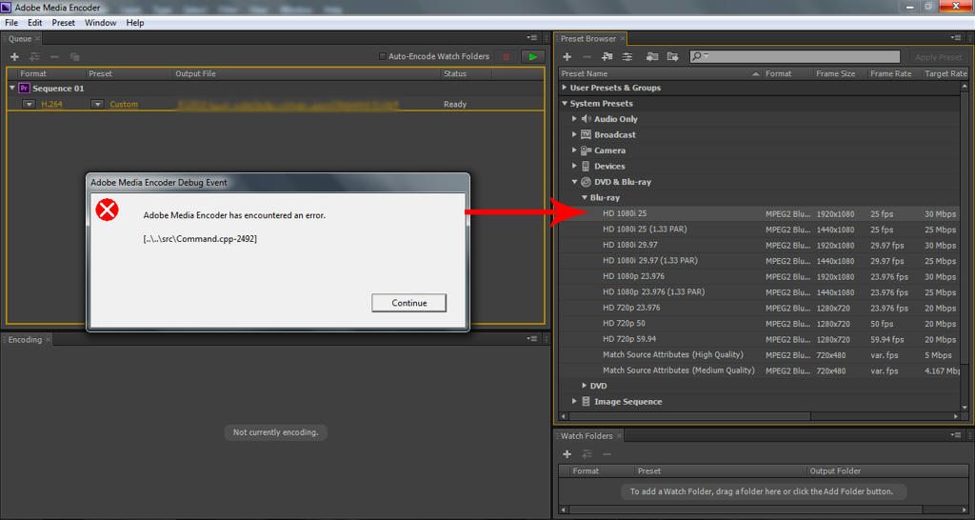Start the queue with green play button
Screen dimensions: 975x520
(x=533, y=56)
